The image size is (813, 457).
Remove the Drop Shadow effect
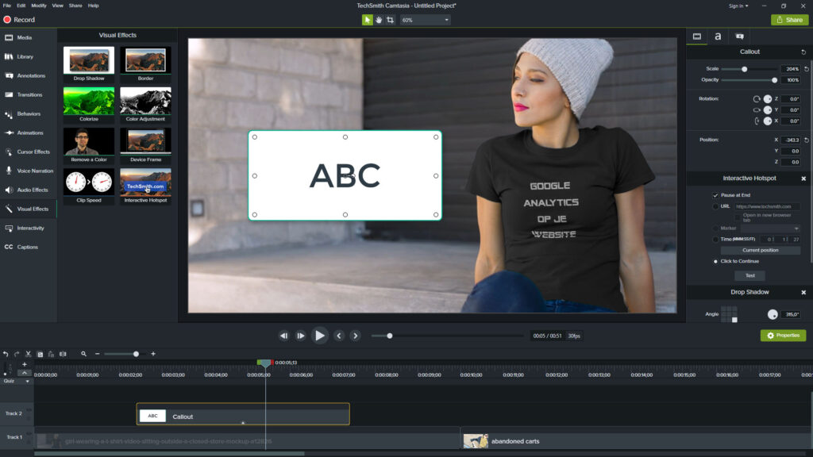click(803, 292)
